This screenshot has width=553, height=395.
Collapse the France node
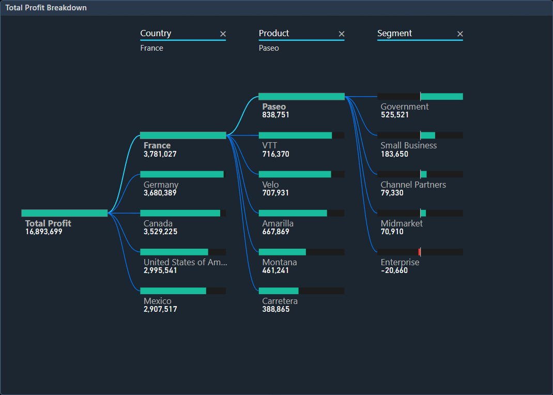[x=183, y=135]
